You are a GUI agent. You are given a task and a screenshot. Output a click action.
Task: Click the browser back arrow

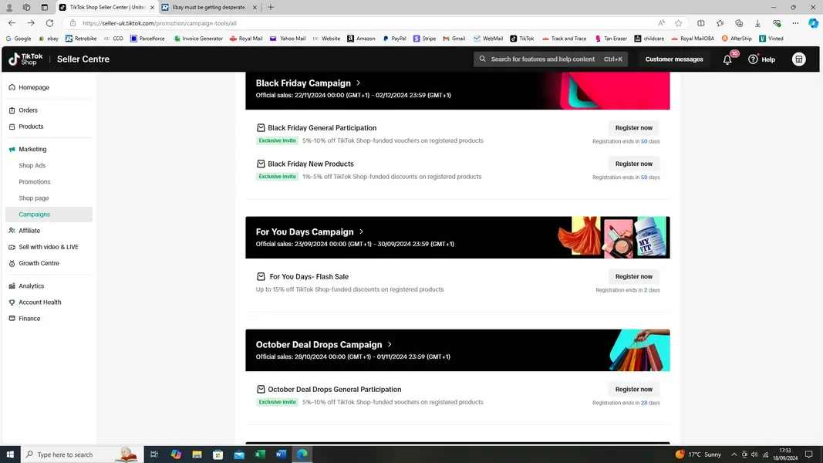click(x=12, y=23)
